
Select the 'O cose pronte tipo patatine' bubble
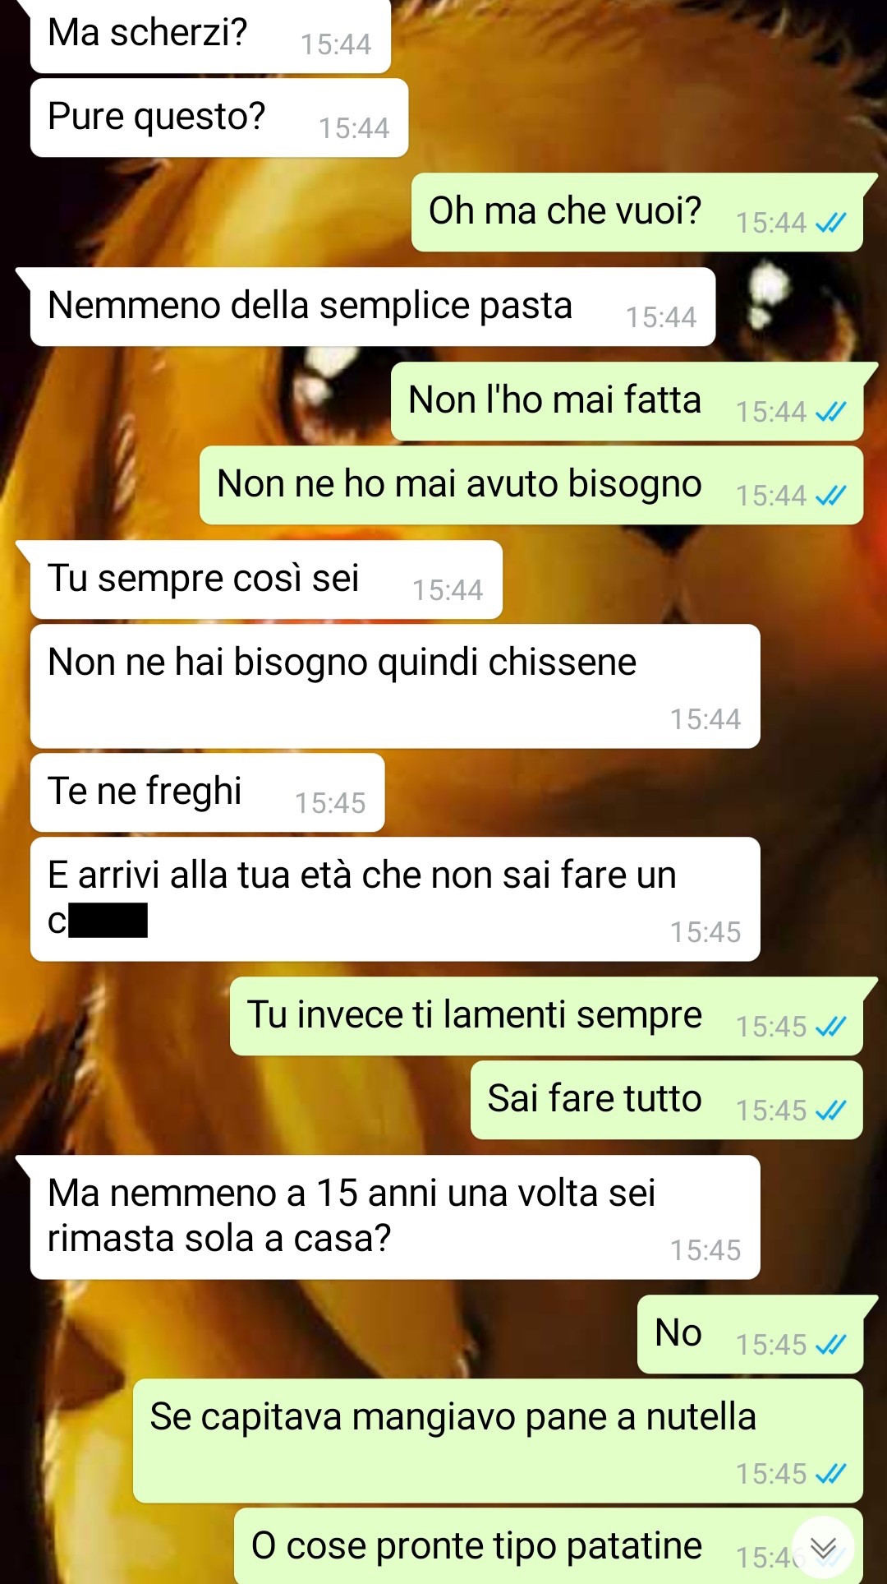point(549,1546)
